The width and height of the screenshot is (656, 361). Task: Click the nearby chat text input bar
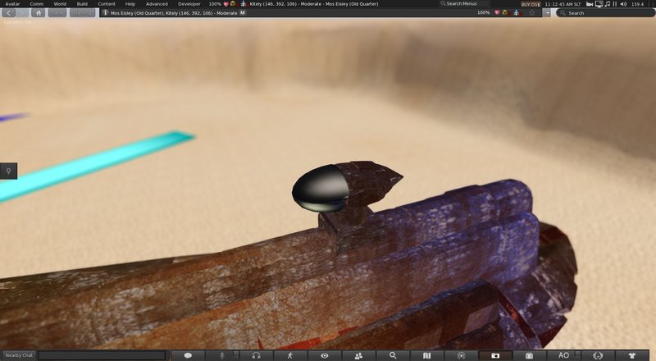pyautogui.click(x=102, y=355)
